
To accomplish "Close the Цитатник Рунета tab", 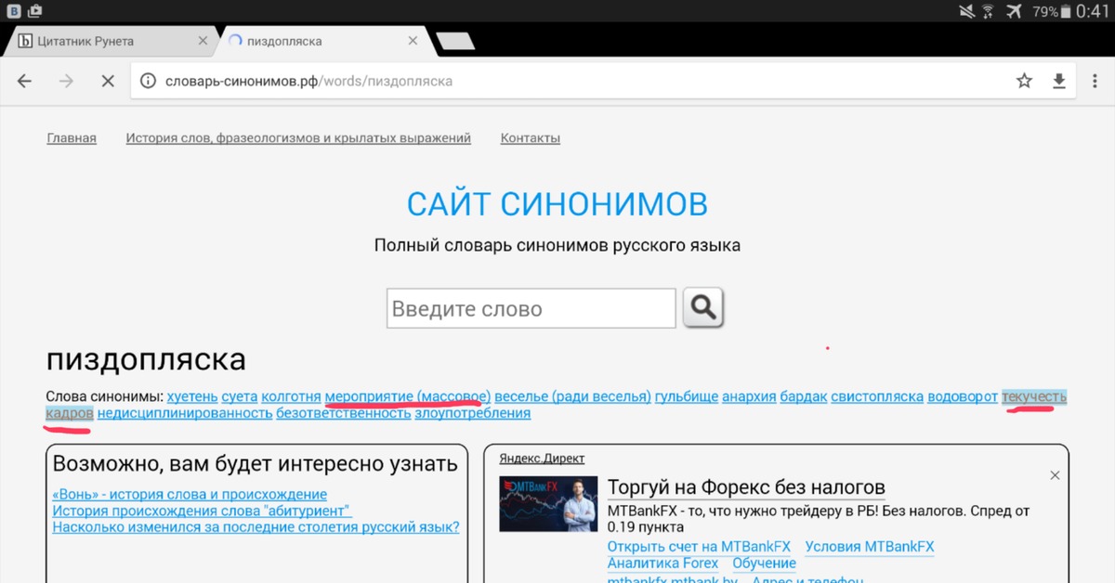I will click(203, 41).
